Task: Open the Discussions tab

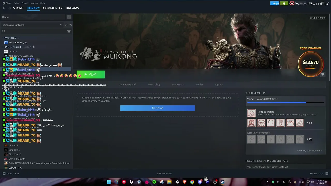Action: click(178, 84)
